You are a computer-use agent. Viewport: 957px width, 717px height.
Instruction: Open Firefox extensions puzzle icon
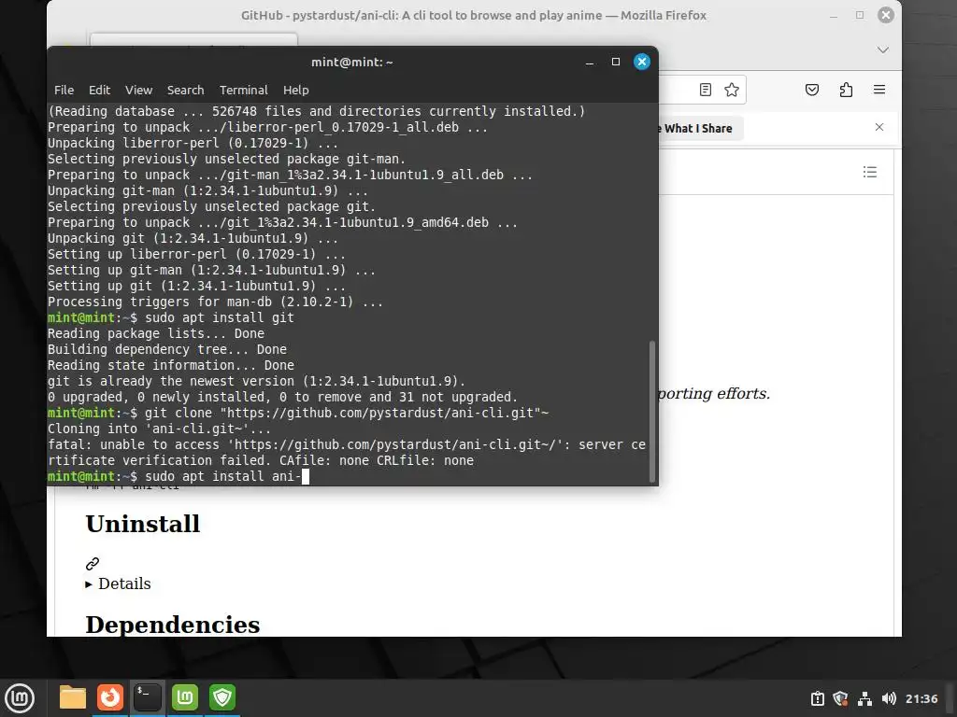click(x=846, y=91)
